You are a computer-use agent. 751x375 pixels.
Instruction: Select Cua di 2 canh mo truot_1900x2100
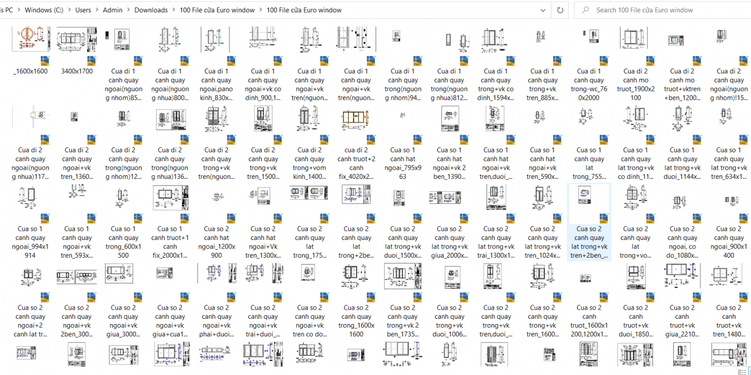636,58
